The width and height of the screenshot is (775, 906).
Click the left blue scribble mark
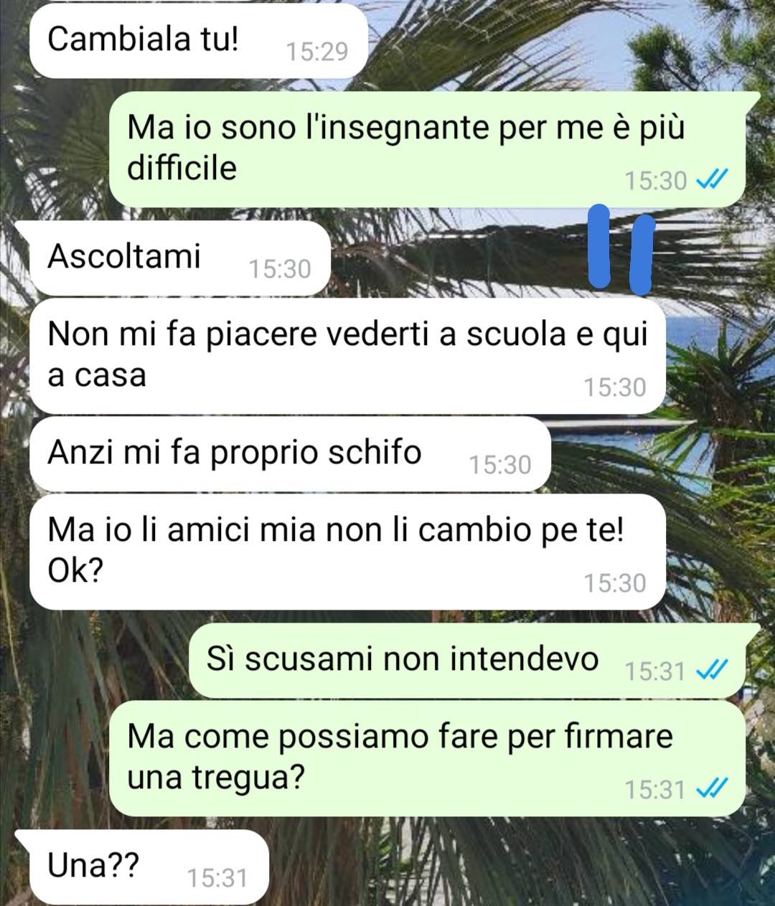point(600,244)
